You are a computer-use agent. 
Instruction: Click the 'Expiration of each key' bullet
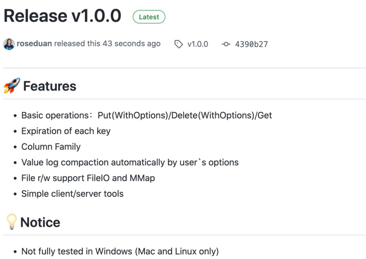pos(66,131)
